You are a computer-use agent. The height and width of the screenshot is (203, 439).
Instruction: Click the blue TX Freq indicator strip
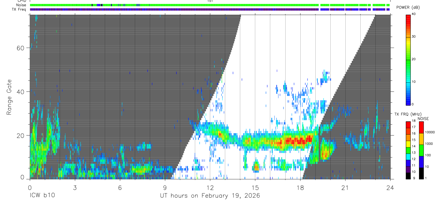point(210,9)
